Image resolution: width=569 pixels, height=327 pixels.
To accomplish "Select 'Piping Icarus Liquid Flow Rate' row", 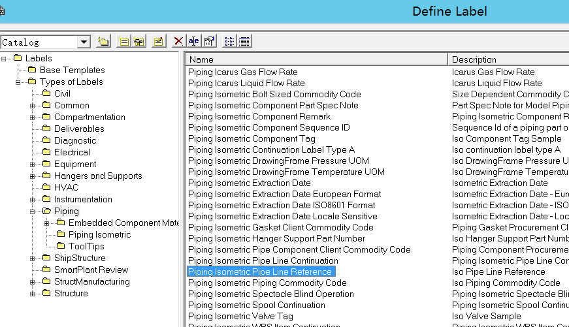I will click(246, 83).
